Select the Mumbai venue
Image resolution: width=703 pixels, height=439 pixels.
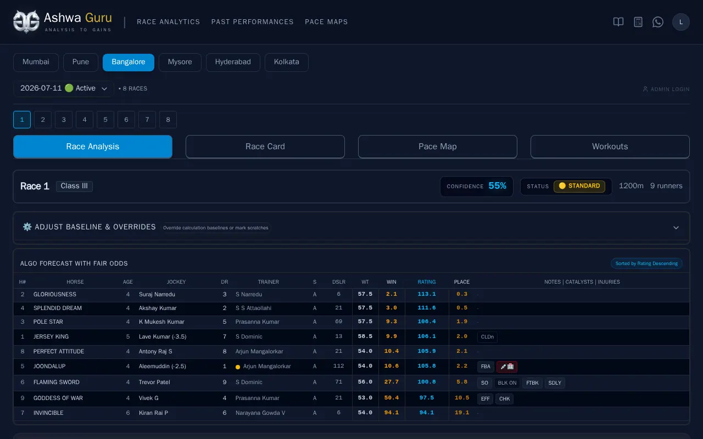pos(36,62)
